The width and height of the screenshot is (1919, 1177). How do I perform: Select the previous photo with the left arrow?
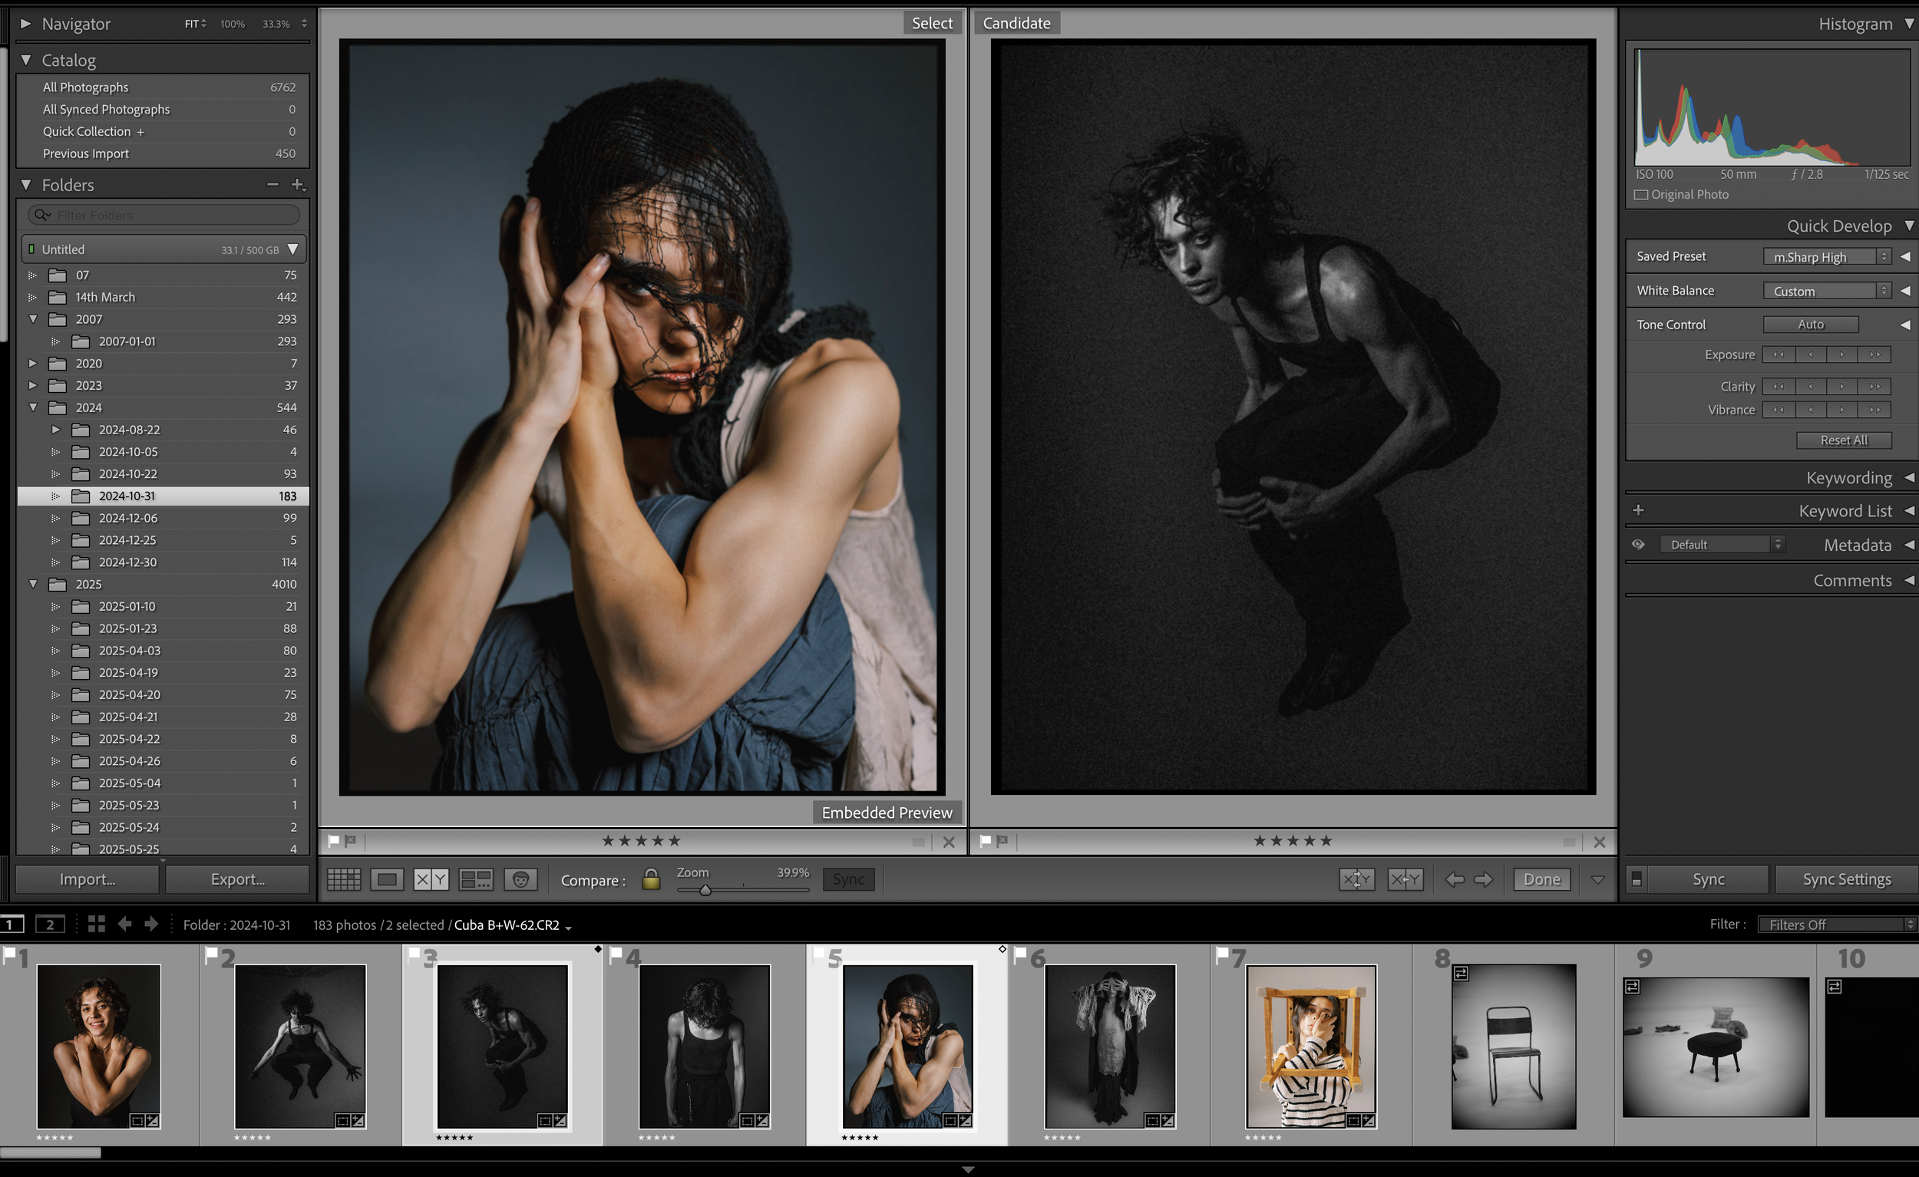tap(1454, 879)
